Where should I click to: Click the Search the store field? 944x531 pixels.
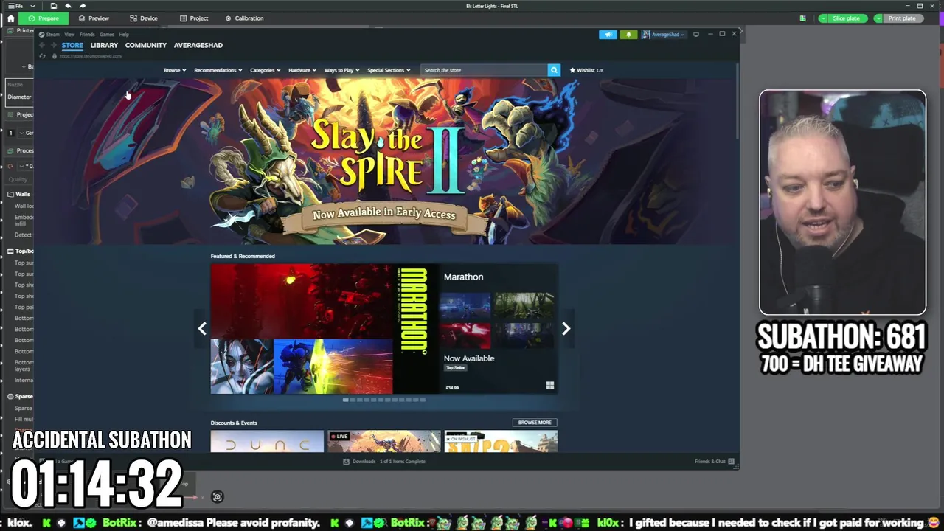pos(484,70)
